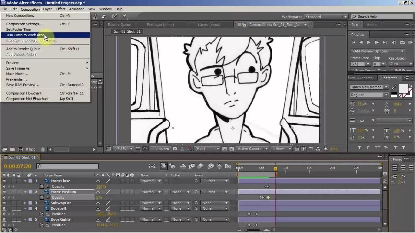Screen dimensions: 415x233
Task: Open the Active Camera dropdown
Action: pos(252,149)
